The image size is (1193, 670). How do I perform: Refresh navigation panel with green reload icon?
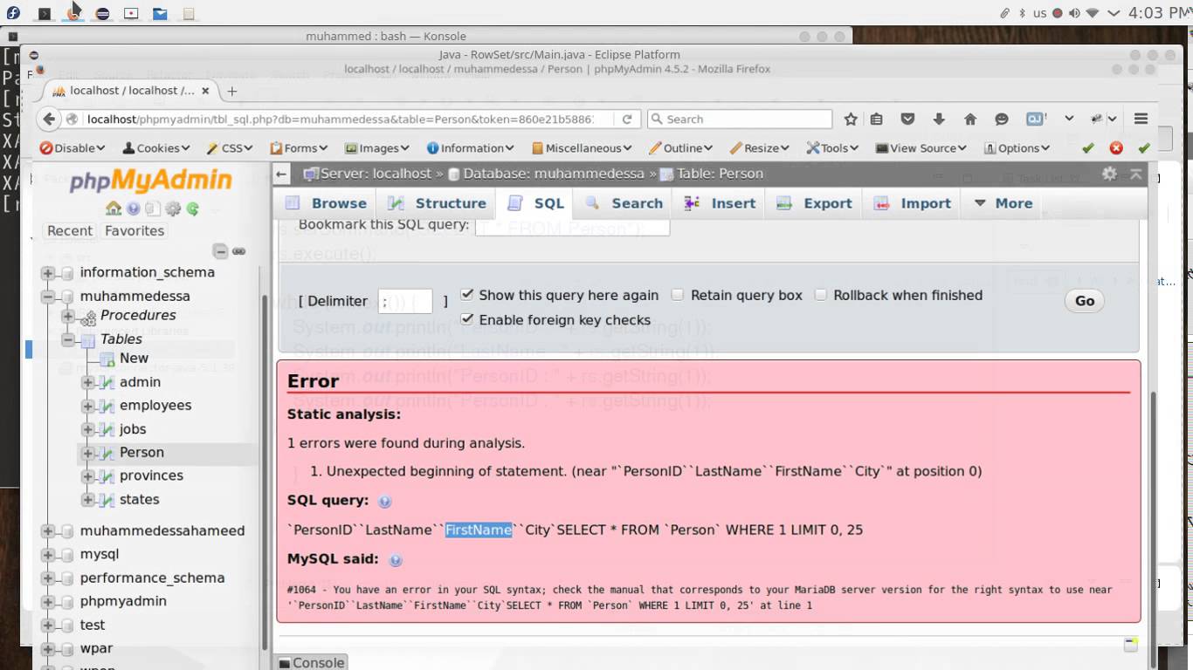(x=192, y=208)
